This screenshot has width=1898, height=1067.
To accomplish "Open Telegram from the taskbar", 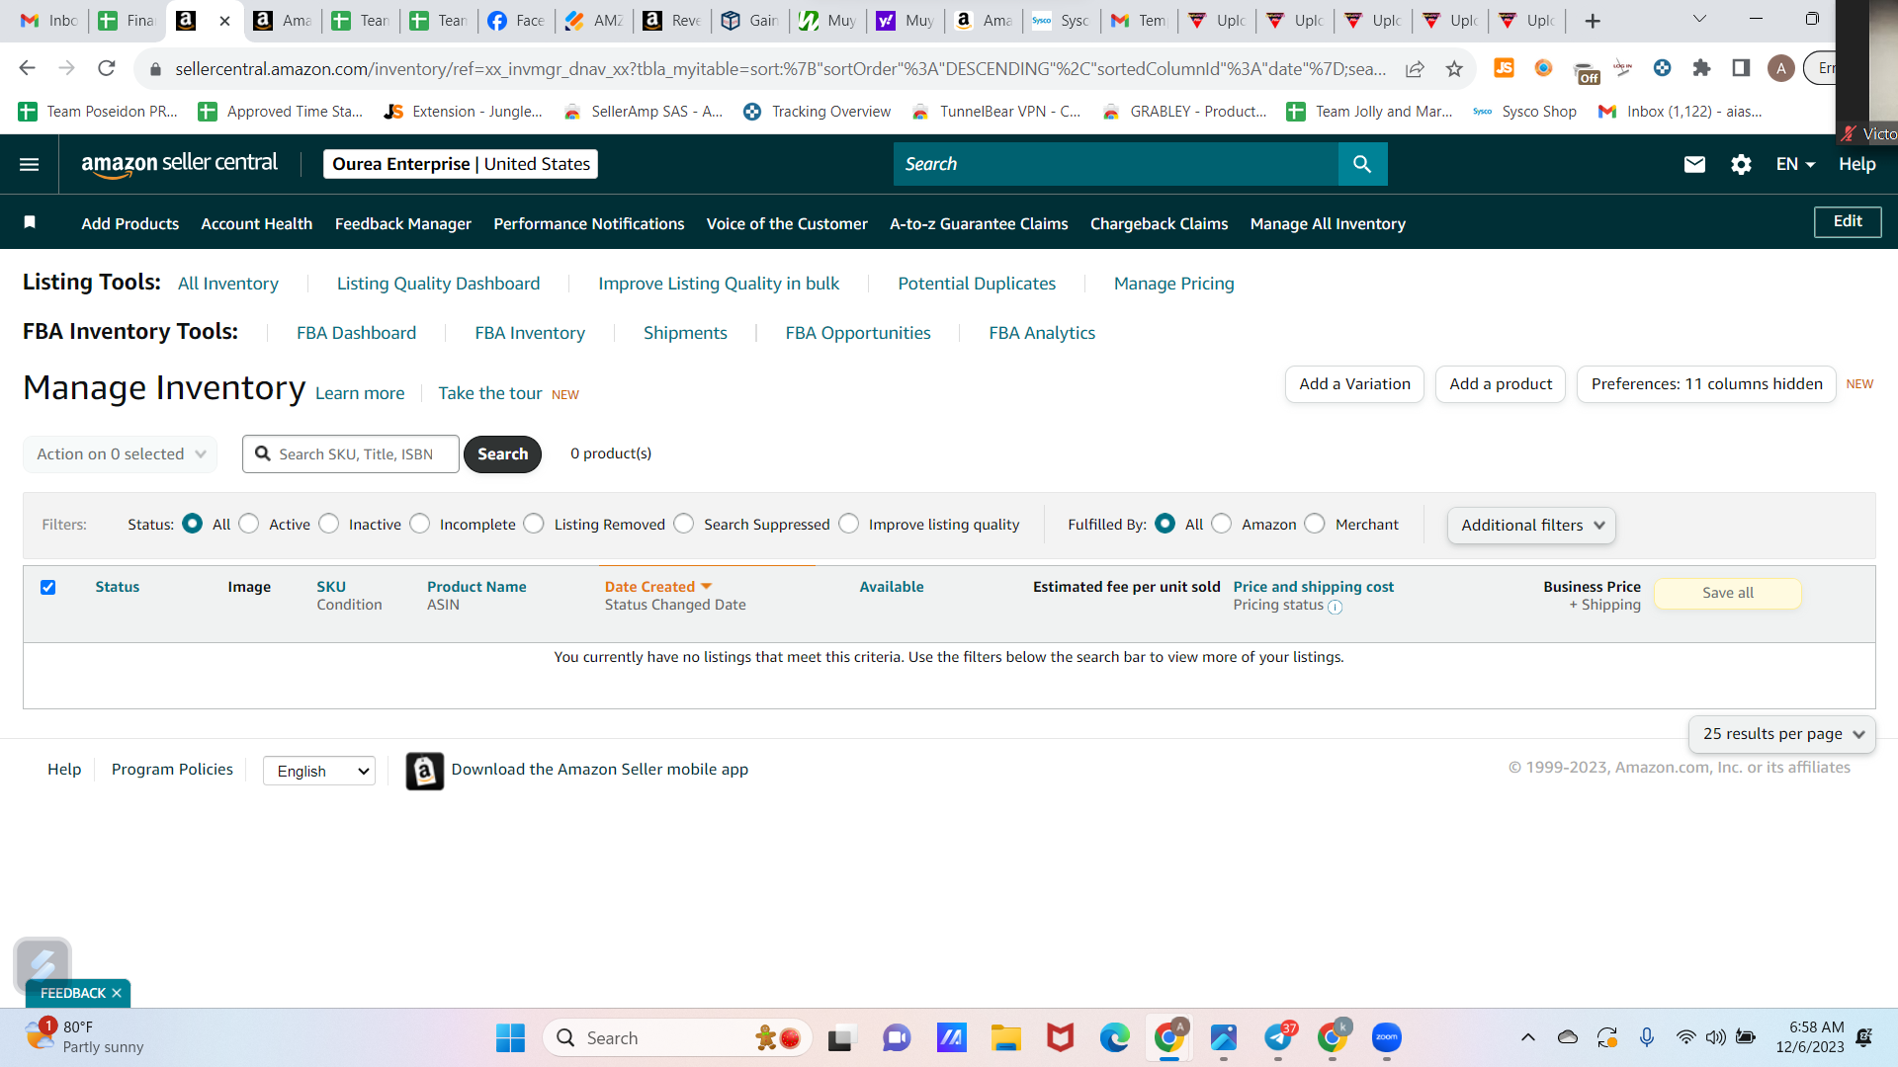I will click(1278, 1037).
